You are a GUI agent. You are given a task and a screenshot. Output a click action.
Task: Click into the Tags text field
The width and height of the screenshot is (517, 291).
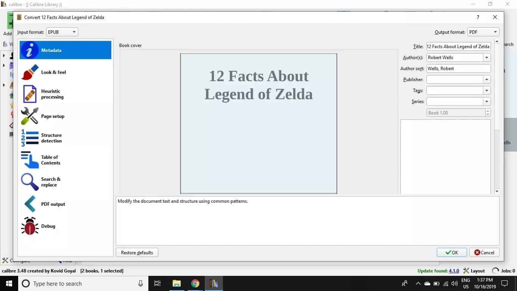(455, 91)
